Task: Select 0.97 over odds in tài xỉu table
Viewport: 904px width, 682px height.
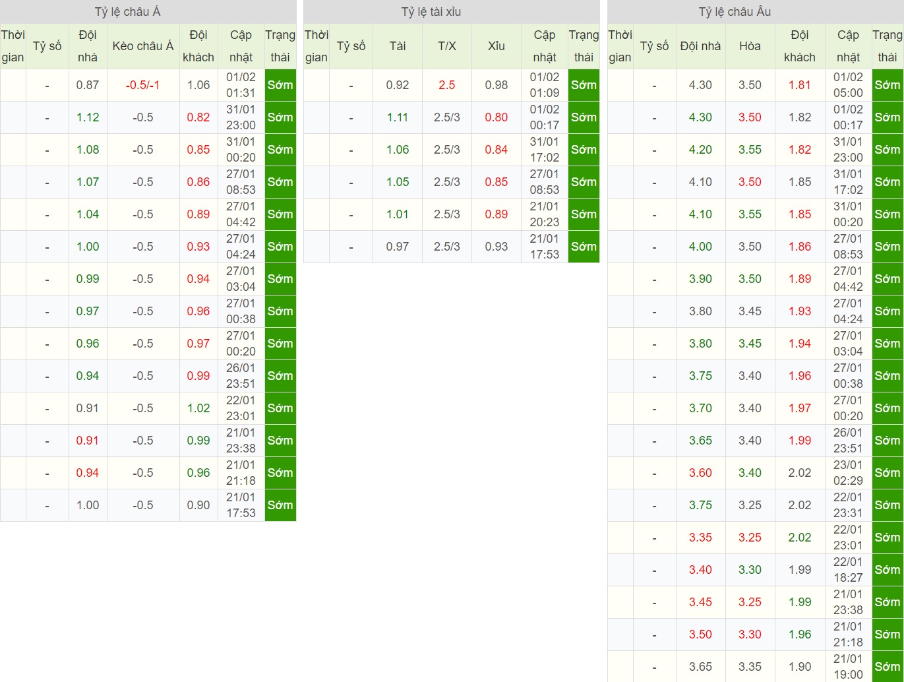Action: tap(398, 247)
